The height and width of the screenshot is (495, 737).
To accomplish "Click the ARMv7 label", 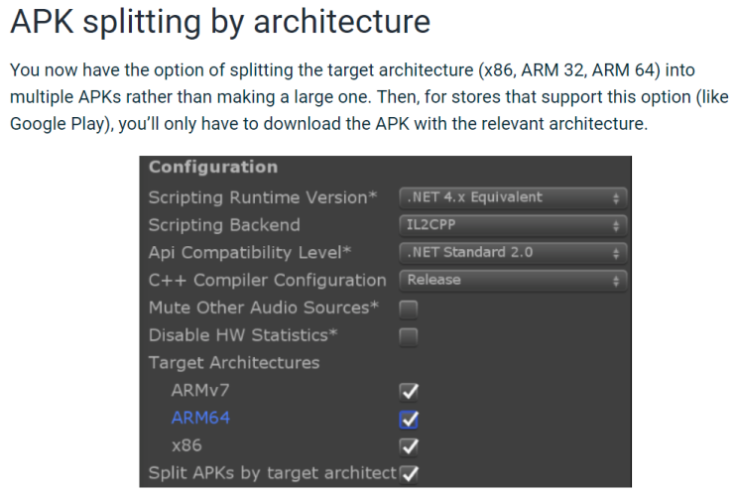I will (x=199, y=390).
